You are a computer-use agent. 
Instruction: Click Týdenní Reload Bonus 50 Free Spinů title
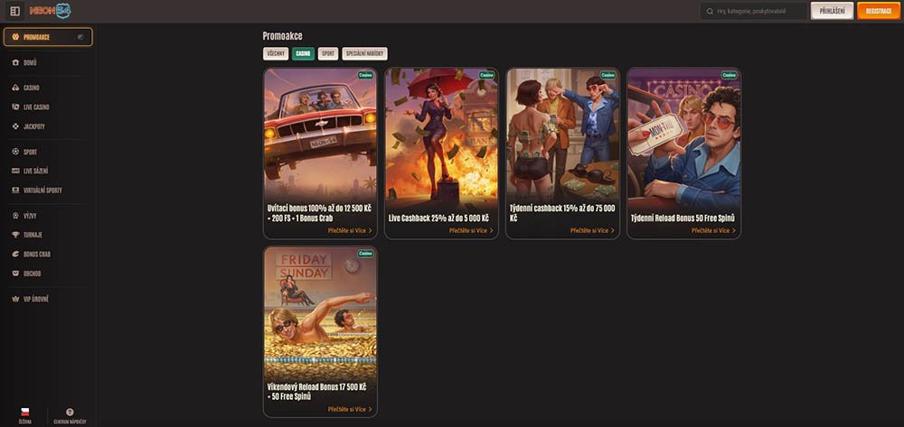(x=683, y=218)
